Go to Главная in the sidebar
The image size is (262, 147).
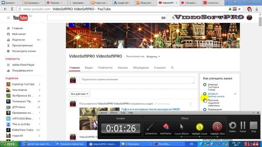pos(17,28)
